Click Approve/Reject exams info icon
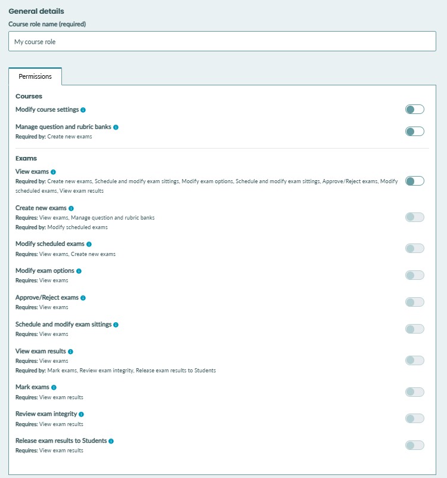 click(83, 298)
